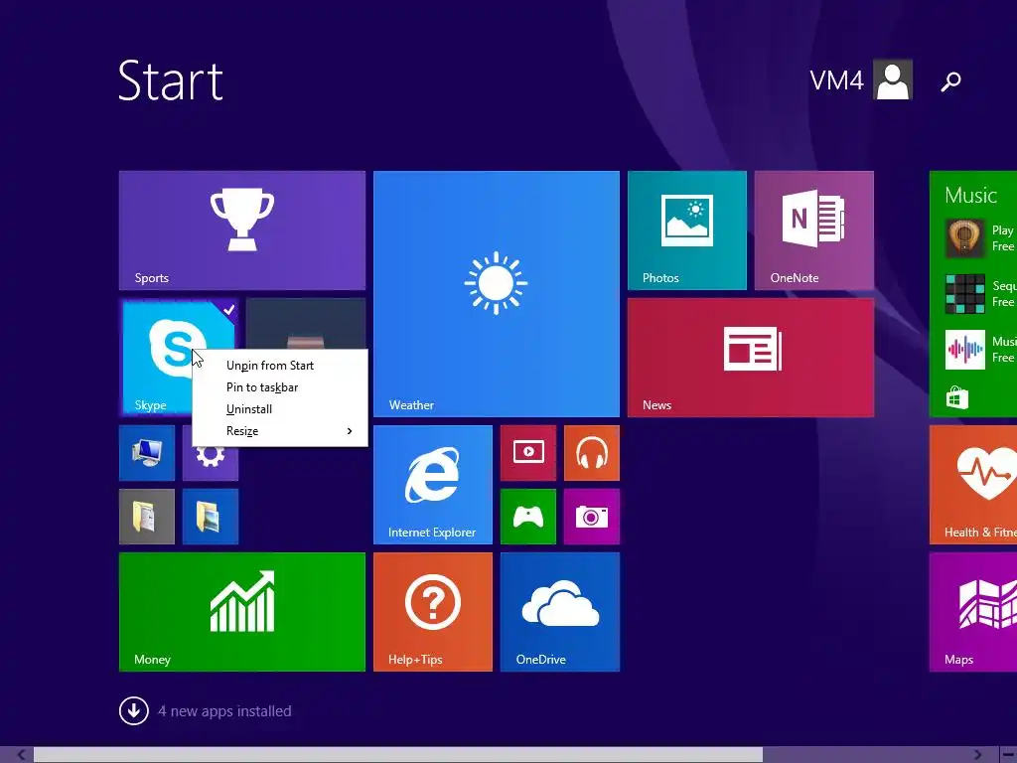Open the Help+Tips tile

click(x=433, y=612)
